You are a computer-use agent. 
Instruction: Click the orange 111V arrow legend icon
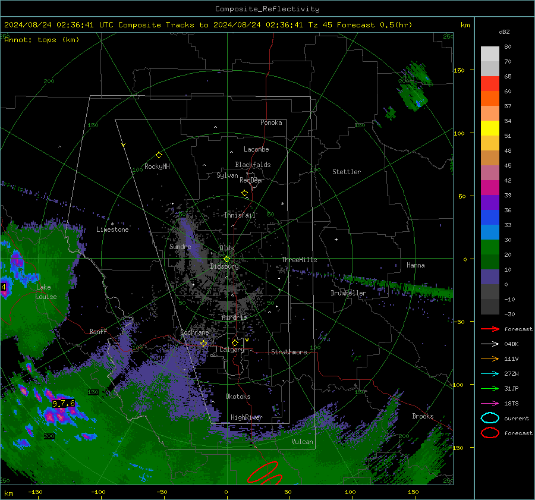pos(490,359)
